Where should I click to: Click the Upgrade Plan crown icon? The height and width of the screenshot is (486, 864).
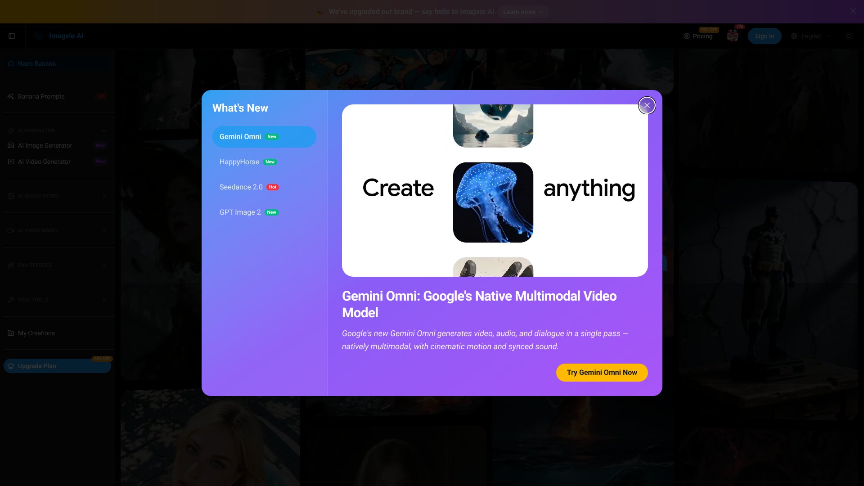pyautogui.click(x=11, y=366)
